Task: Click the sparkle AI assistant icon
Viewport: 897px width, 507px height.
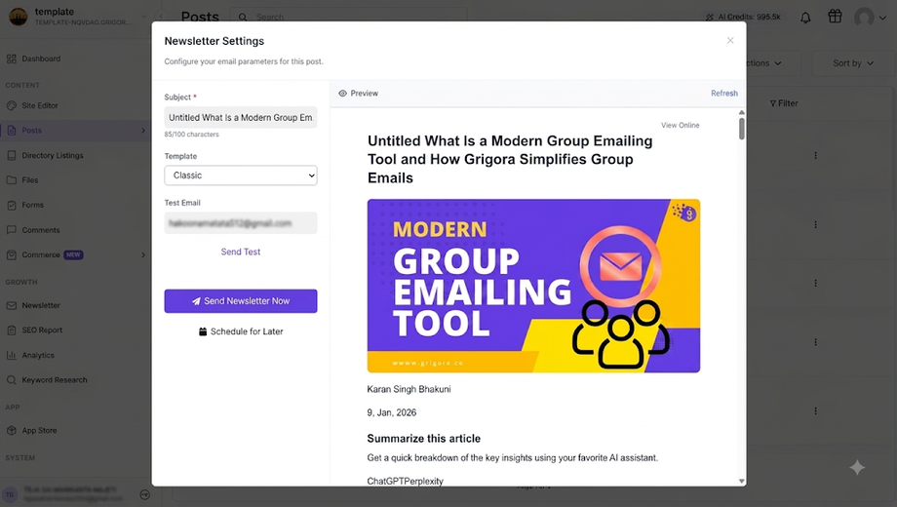Action: click(x=857, y=468)
